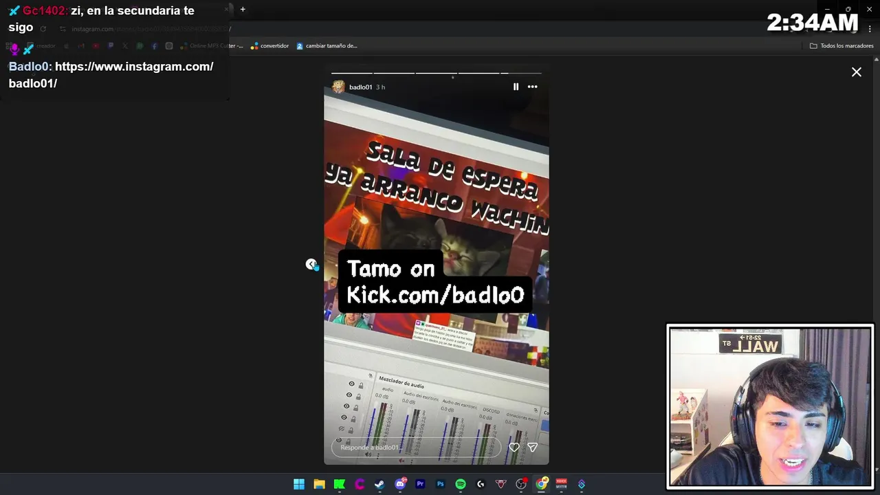
Task: Open the 'convertidor' bookmark
Action: click(x=269, y=46)
